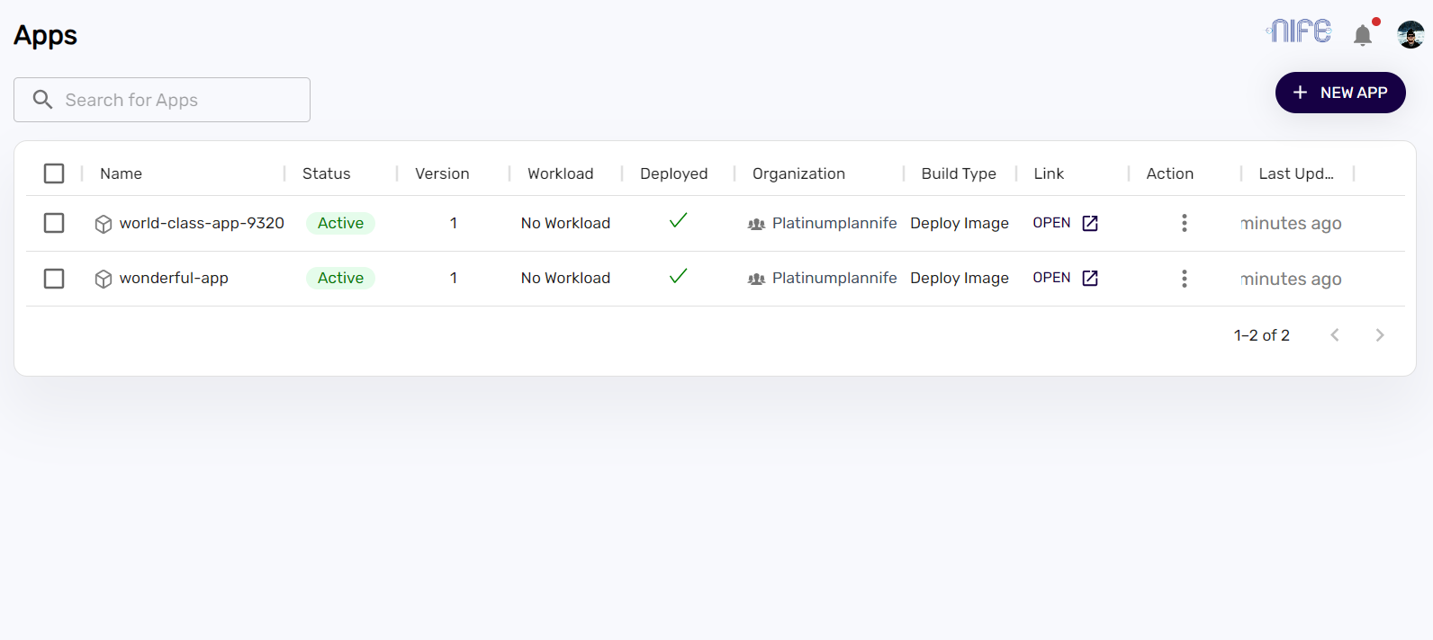Open action menu for wonderful-app
The height and width of the screenshot is (640, 1433).
tap(1184, 279)
